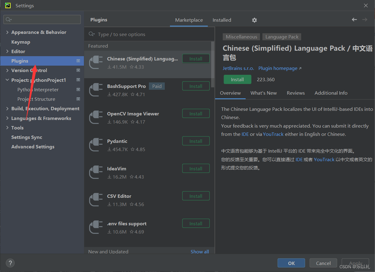
Task: Install the Pydantic plugin
Action: coord(196,141)
